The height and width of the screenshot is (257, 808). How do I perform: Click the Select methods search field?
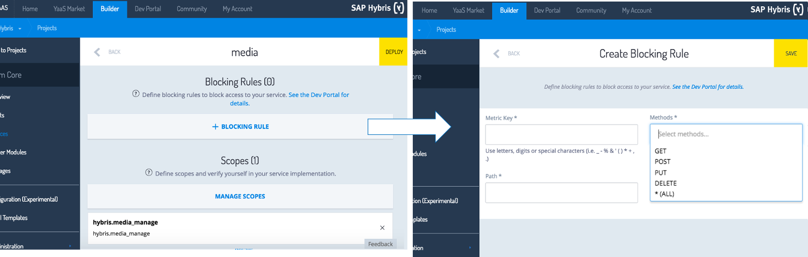coord(726,134)
